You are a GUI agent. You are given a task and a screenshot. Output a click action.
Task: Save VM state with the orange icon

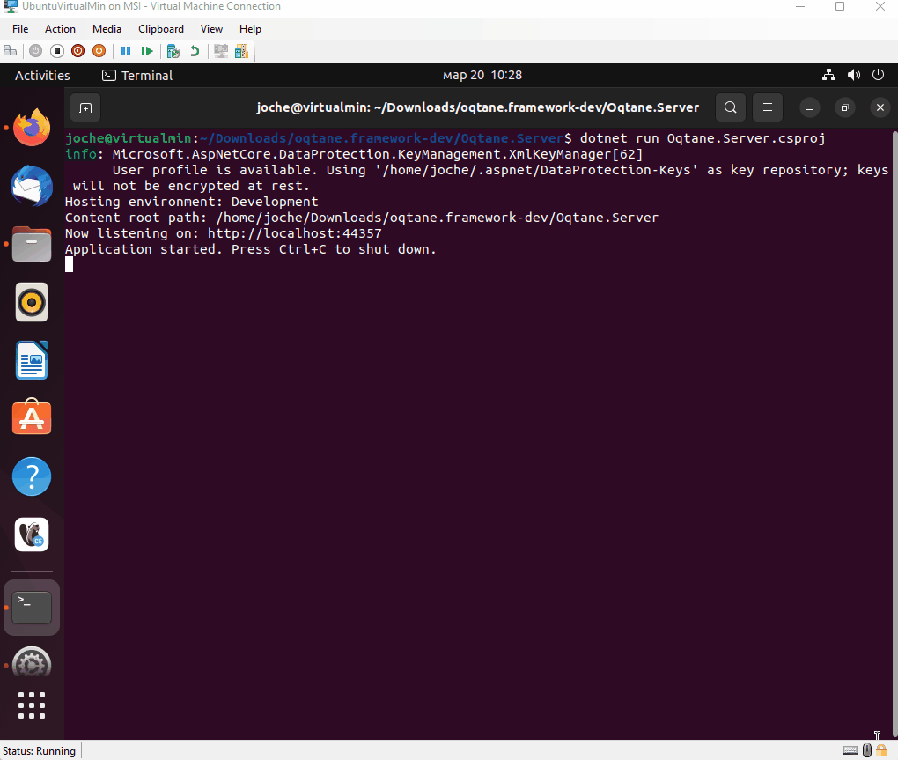(99, 51)
